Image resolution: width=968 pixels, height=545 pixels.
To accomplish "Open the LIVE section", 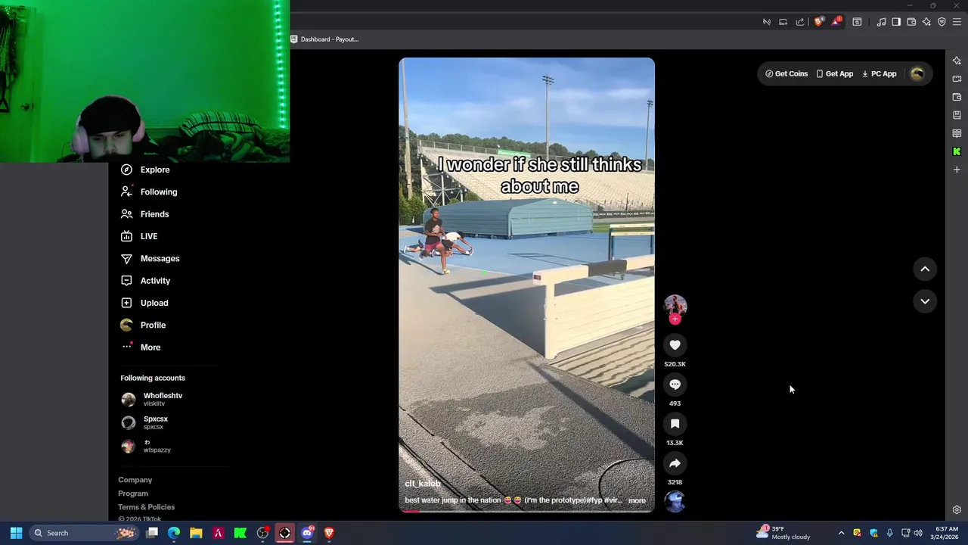I will pos(139,236).
